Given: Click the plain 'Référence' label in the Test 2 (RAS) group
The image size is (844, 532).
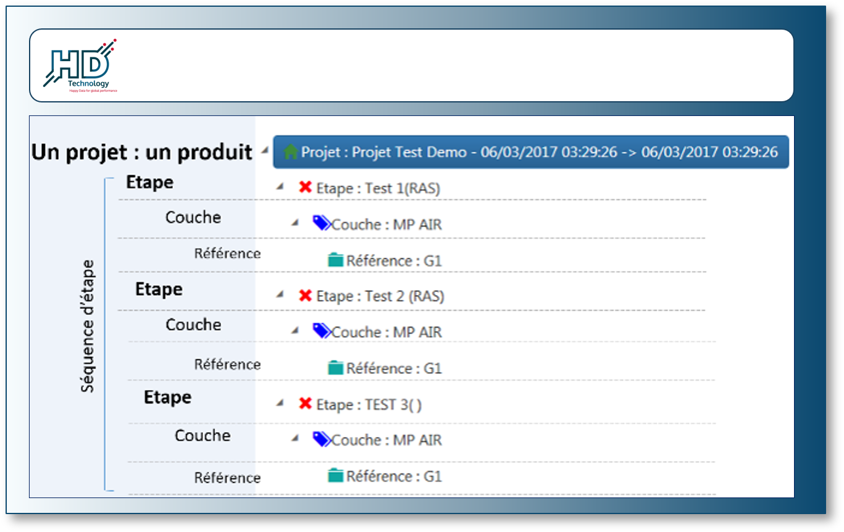Looking at the screenshot, I should (x=227, y=364).
